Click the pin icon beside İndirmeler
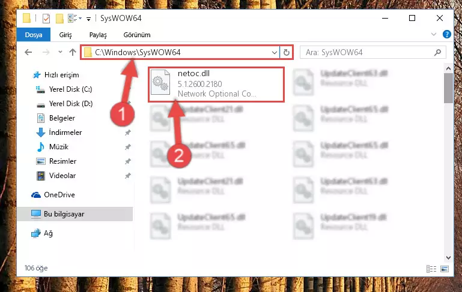Image resolution: width=462 pixels, height=292 pixels. point(127,133)
